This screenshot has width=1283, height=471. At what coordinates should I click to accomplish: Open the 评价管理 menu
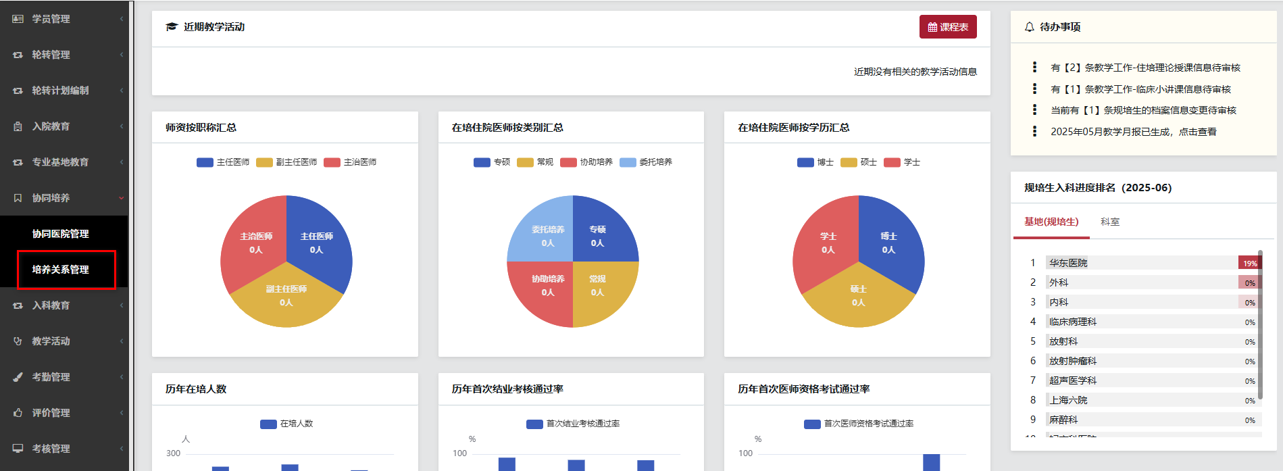(x=64, y=413)
